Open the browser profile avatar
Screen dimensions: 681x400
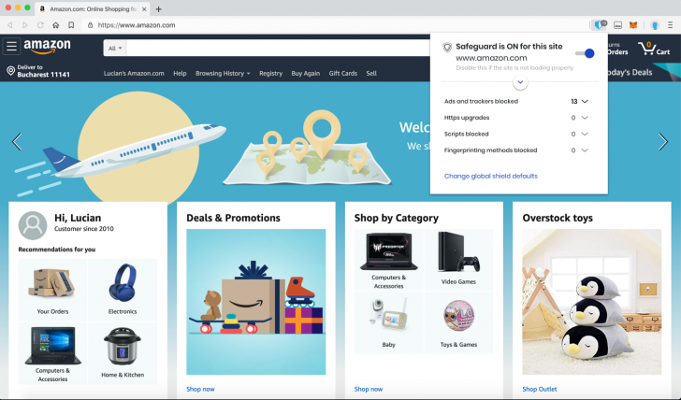click(x=655, y=25)
